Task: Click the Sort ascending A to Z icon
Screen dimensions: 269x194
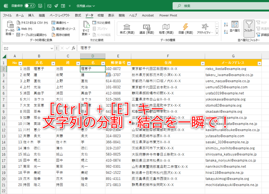Action: 226,25
